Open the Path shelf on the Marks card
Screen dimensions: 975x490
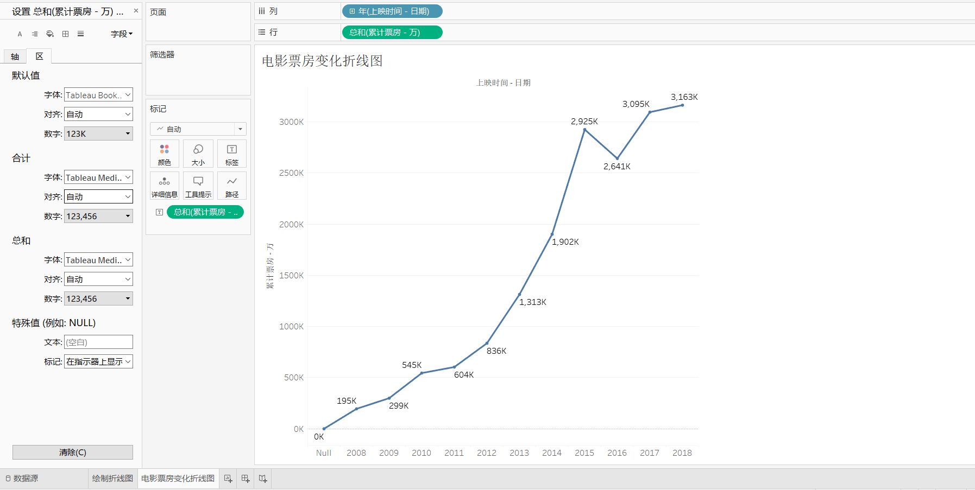232,186
